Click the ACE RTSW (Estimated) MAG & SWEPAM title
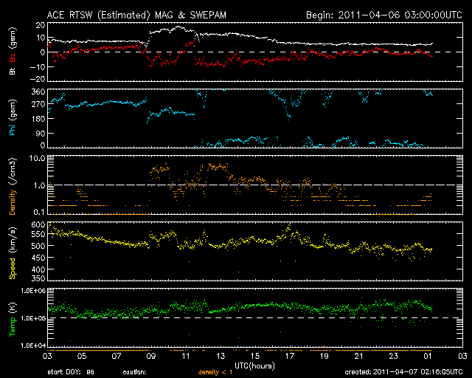 click(136, 15)
